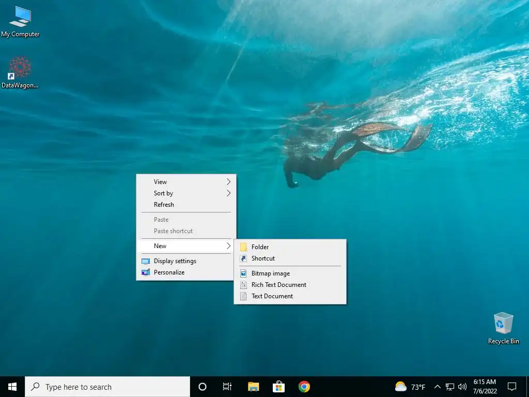Choose Refresh from the context menu

click(x=186, y=205)
